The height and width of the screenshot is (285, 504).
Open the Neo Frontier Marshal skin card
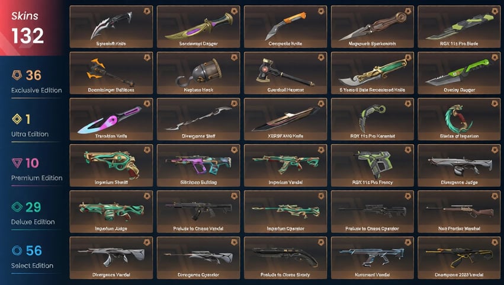click(459, 212)
